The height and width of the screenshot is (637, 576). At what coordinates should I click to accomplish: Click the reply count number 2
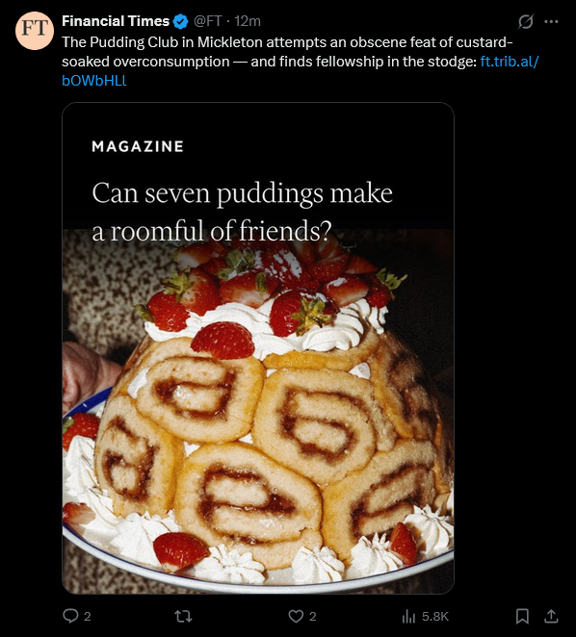point(87,617)
